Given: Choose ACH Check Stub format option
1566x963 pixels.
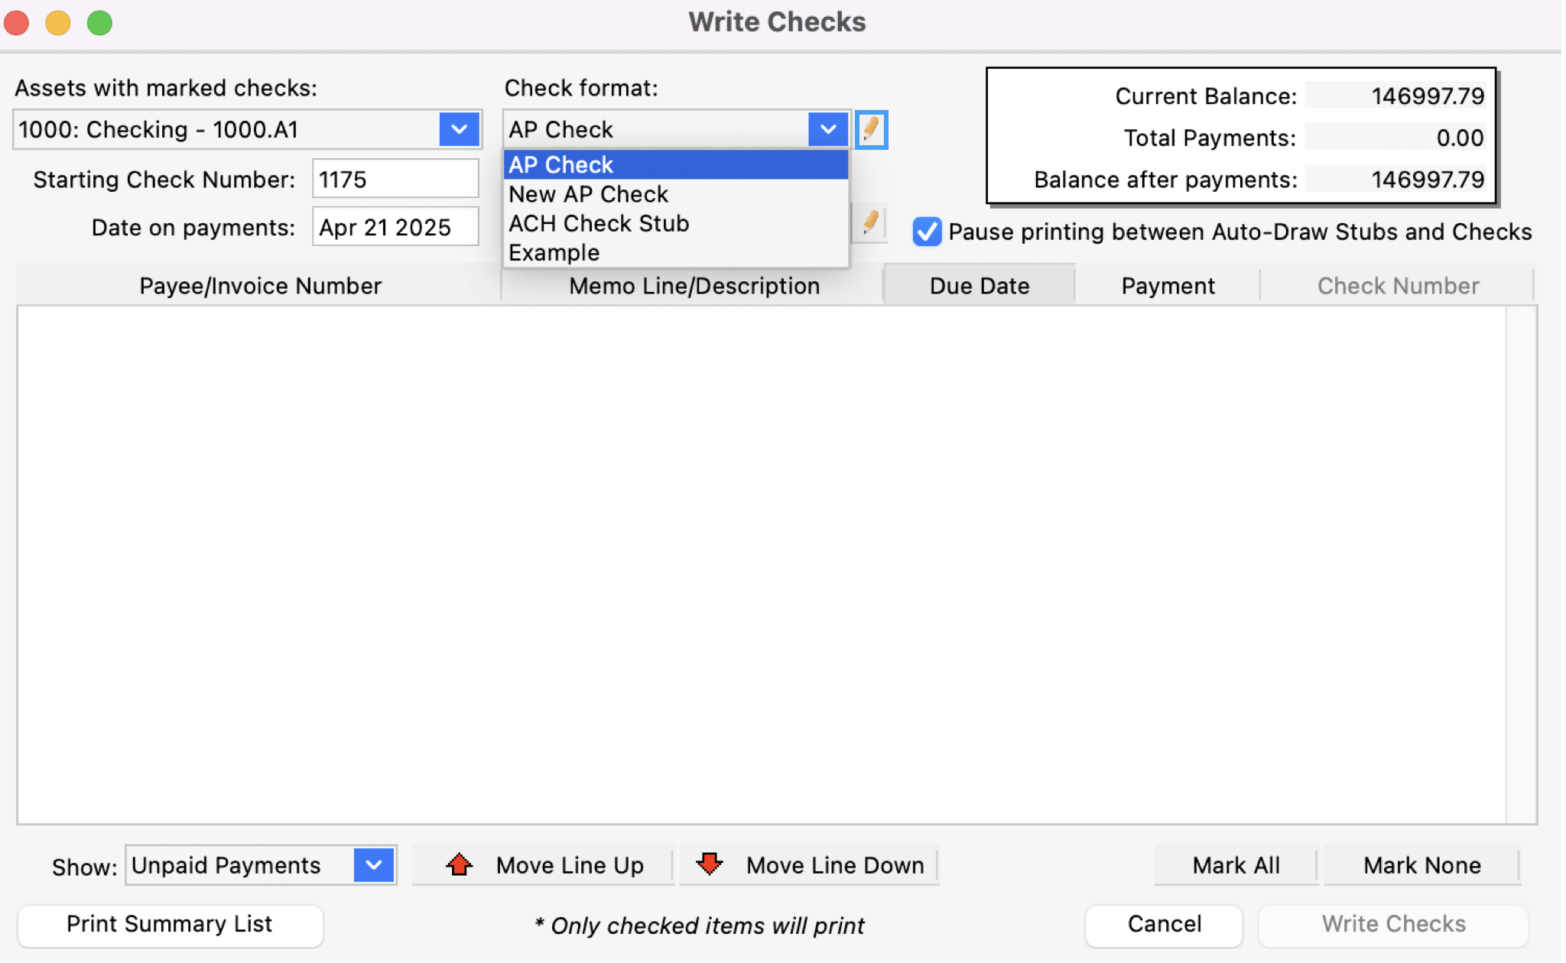Looking at the screenshot, I should [599, 223].
